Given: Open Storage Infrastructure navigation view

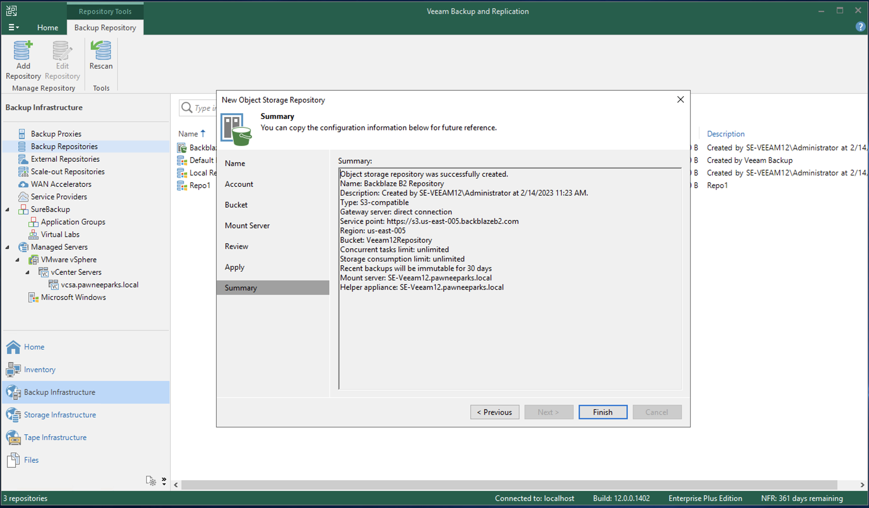Looking at the screenshot, I should 60,415.
